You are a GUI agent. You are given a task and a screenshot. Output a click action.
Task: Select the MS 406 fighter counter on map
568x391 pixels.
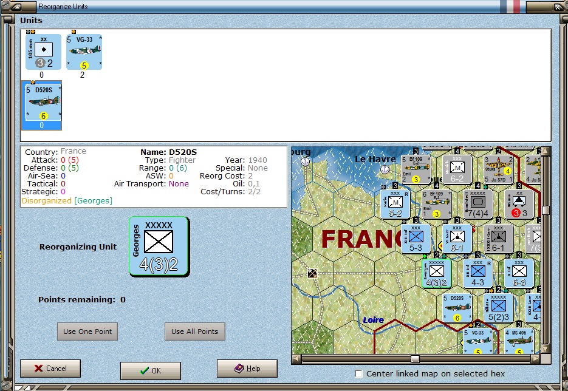coord(519,341)
